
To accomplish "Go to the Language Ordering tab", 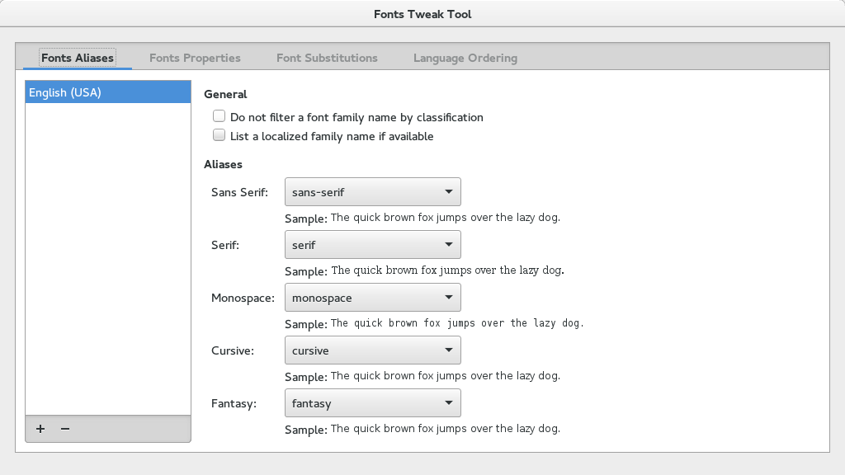I will [465, 58].
